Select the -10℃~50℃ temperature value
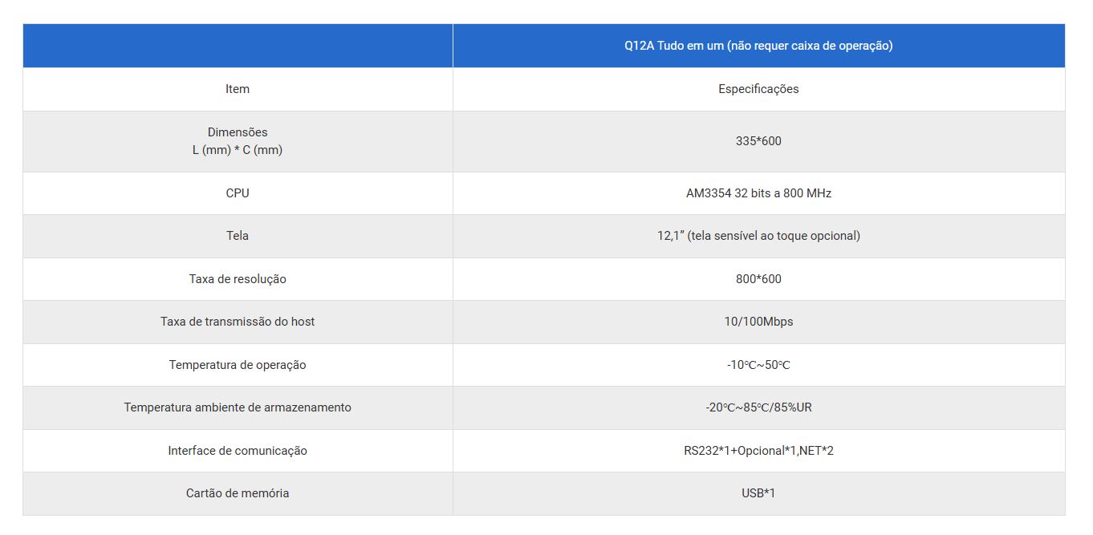The height and width of the screenshot is (535, 1093). tap(758, 365)
